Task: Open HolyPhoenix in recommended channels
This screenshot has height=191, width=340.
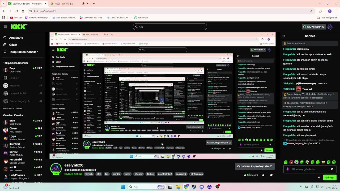Action: tap(23, 177)
